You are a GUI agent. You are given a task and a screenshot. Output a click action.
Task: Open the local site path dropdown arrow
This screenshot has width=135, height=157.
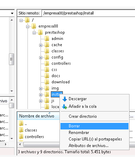click(x=12, y=13)
